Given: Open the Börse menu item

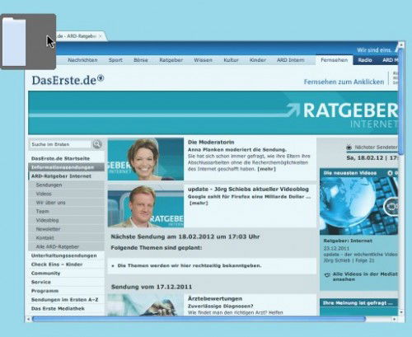Looking at the screenshot, I should pyautogui.click(x=141, y=60).
